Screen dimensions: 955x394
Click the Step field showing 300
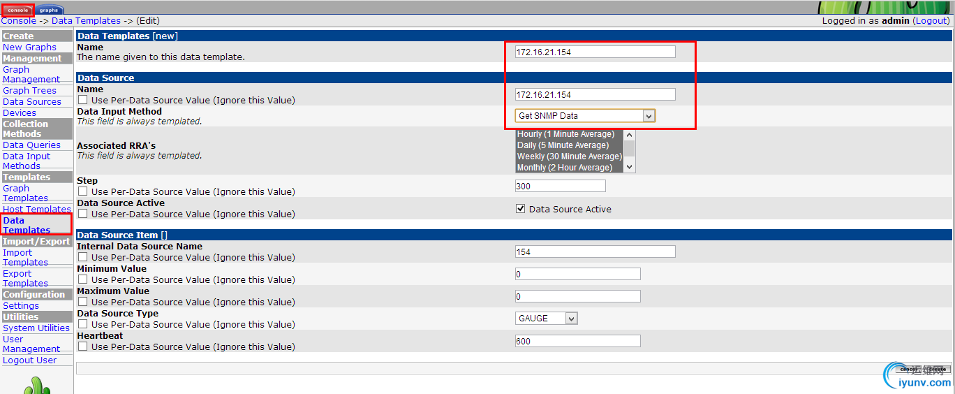point(561,187)
